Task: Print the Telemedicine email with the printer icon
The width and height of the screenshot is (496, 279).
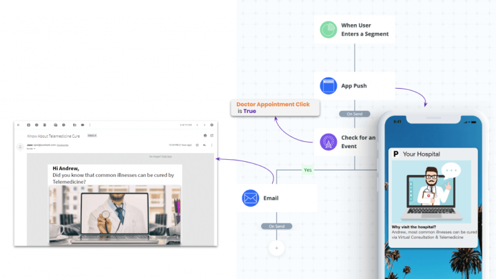Action: coord(205,135)
